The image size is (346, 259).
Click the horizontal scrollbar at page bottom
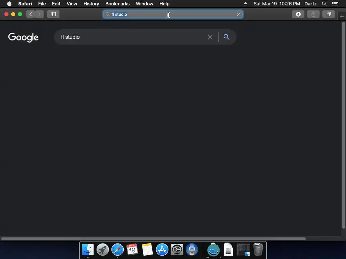[153, 239]
